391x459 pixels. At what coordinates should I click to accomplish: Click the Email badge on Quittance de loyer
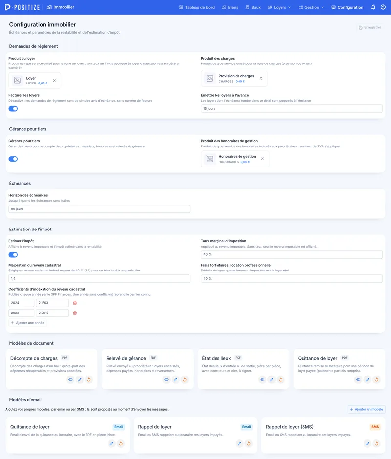(119, 427)
